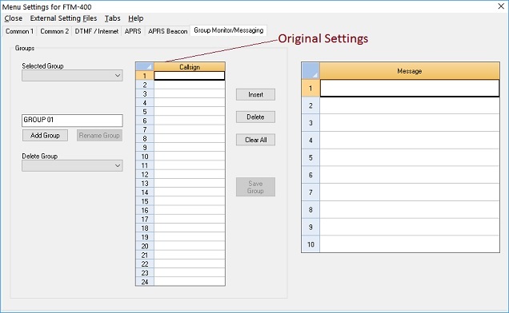Image resolution: width=509 pixels, height=313 pixels.
Task: Switch to the Common 1 tab
Action: click(x=19, y=31)
